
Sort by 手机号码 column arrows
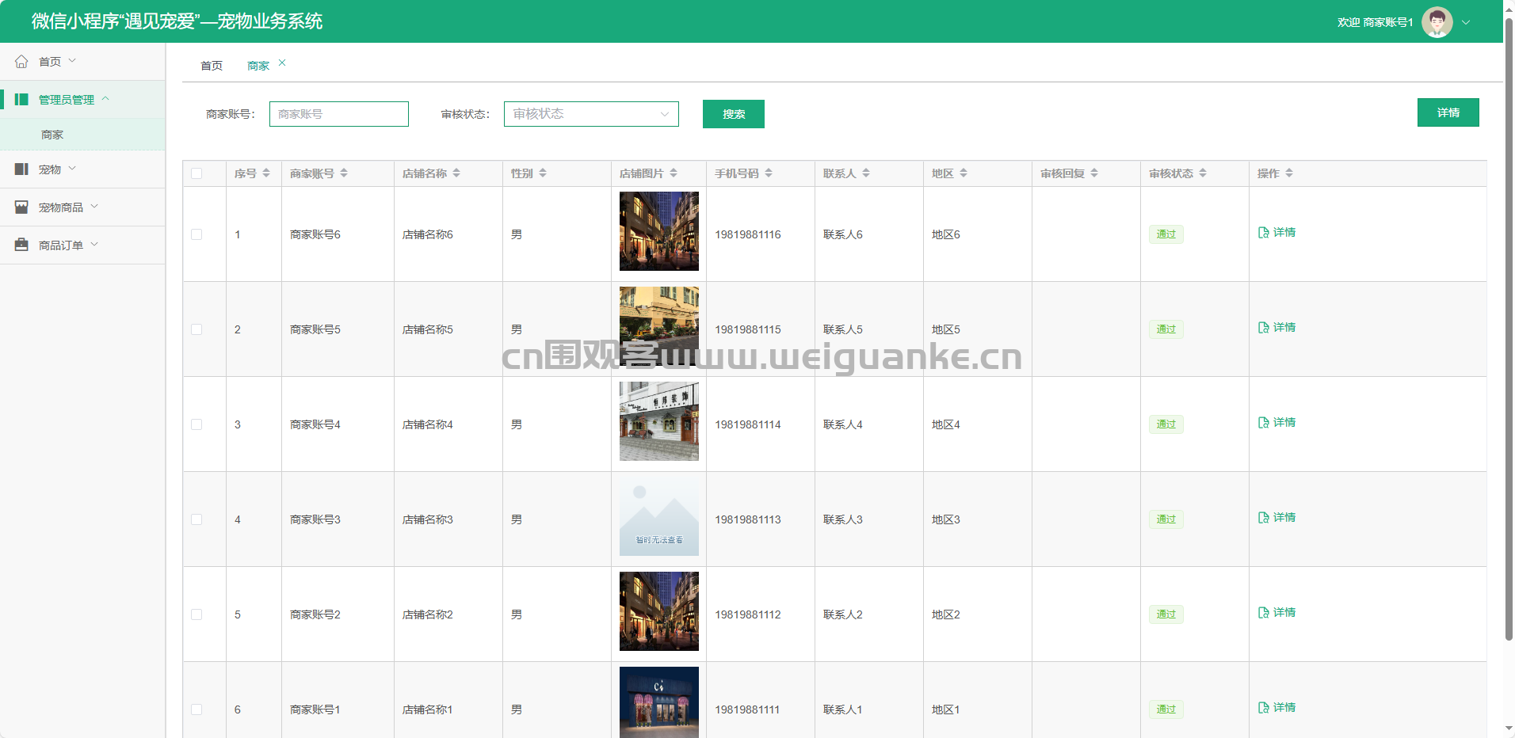[x=769, y=173]
